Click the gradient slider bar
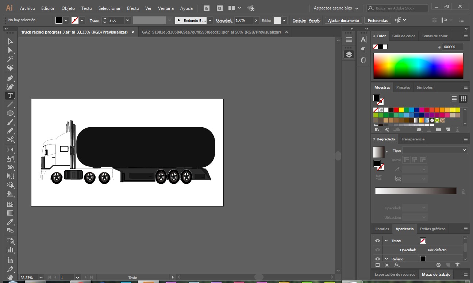This screenshot has width=473, height=283. (416, 191)
